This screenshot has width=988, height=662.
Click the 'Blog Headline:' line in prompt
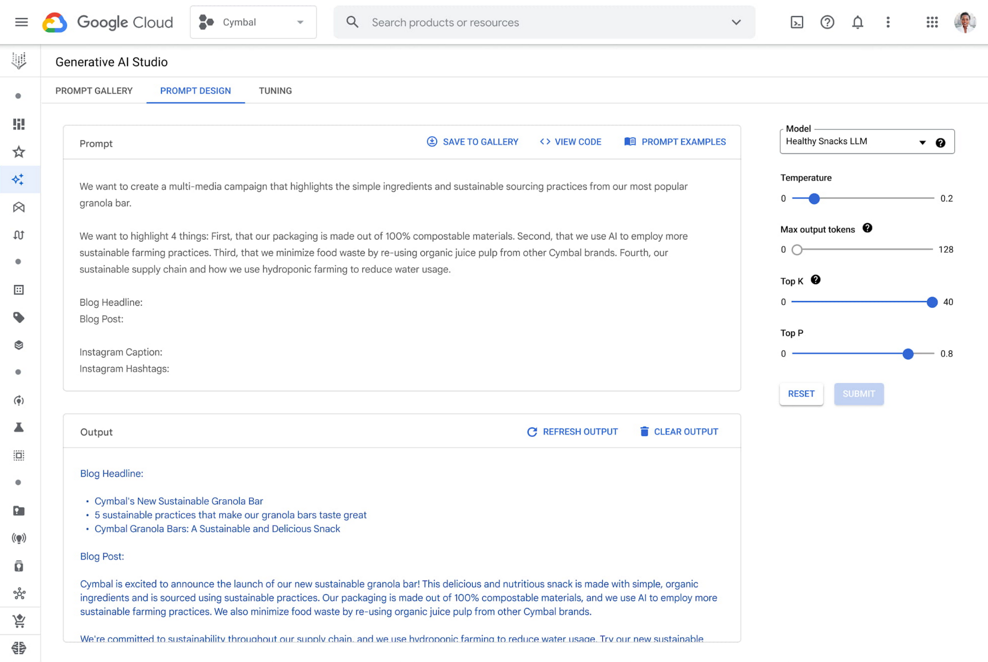[111, 303]
